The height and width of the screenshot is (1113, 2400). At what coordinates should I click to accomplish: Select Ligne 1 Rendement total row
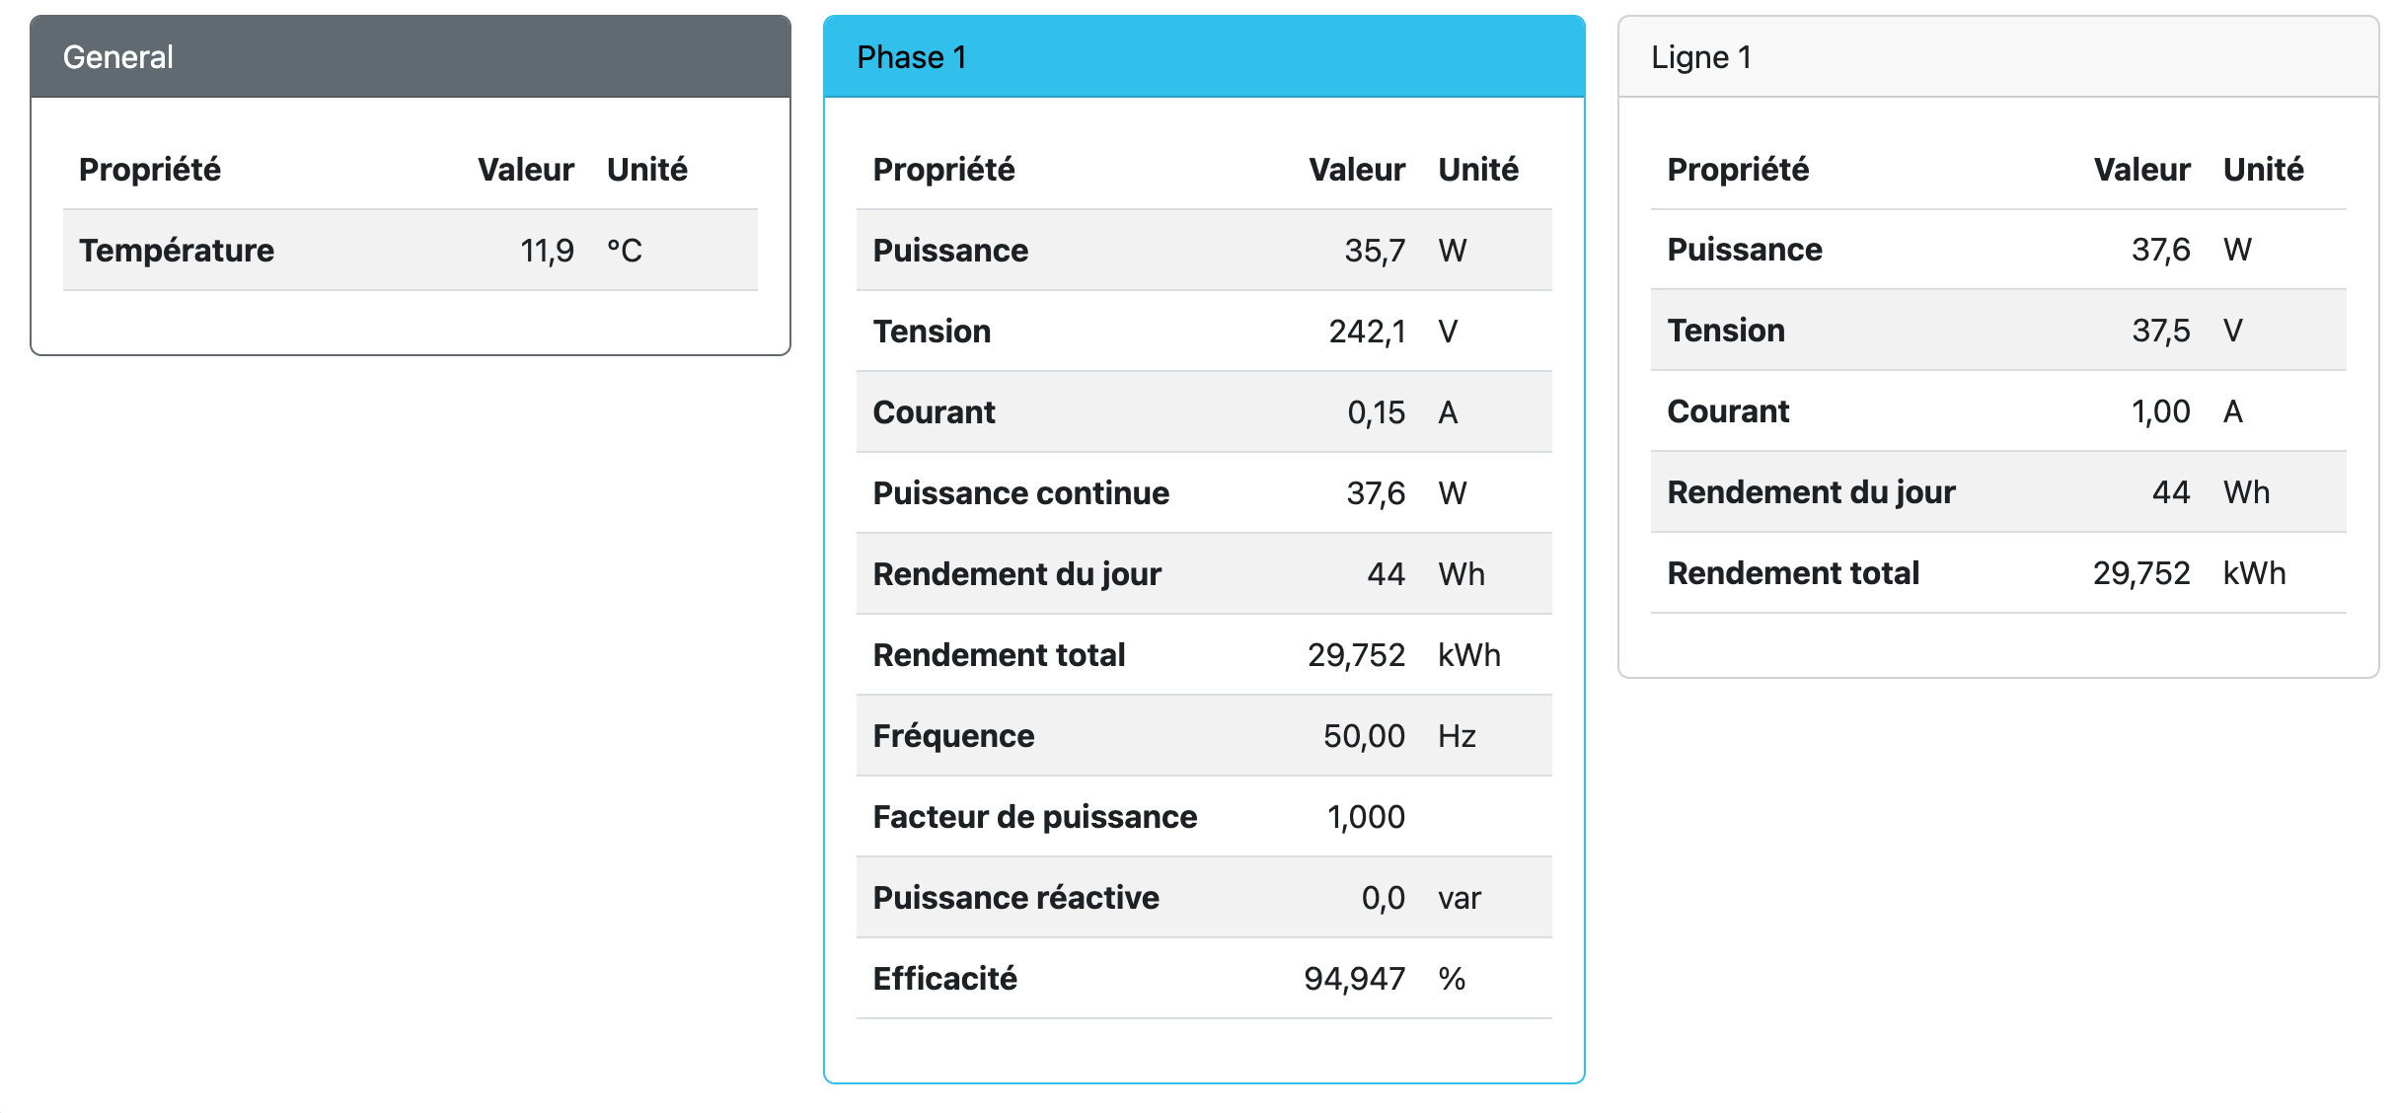point(1998,573)
